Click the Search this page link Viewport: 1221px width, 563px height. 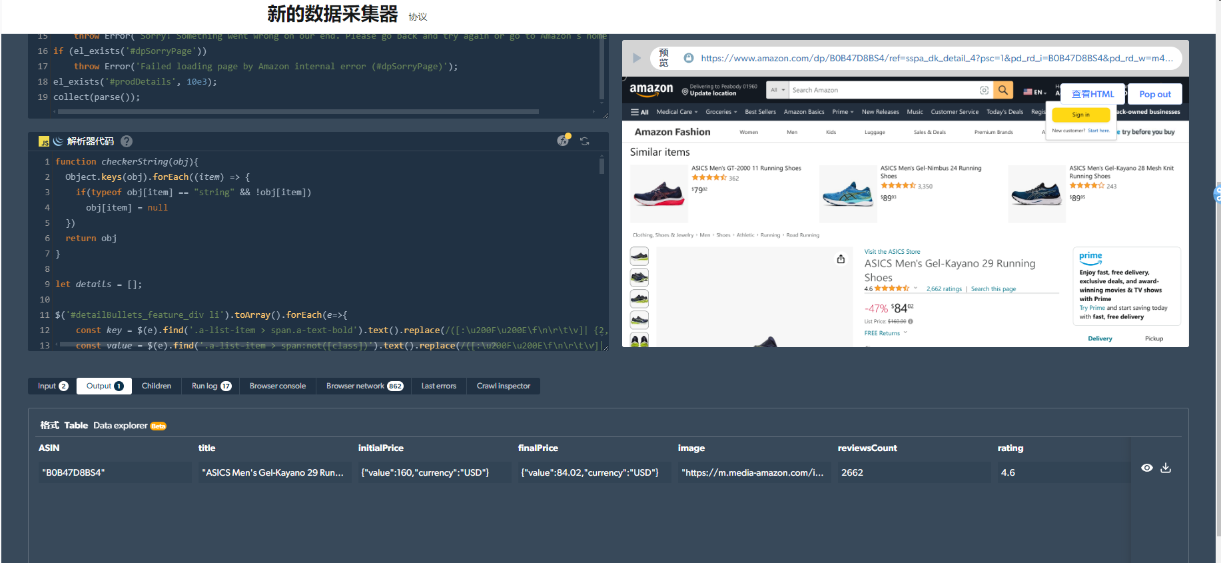click(x=993, y=289)
